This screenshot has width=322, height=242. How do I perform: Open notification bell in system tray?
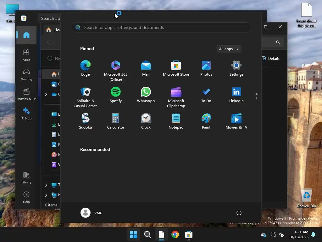coord(314,234)
